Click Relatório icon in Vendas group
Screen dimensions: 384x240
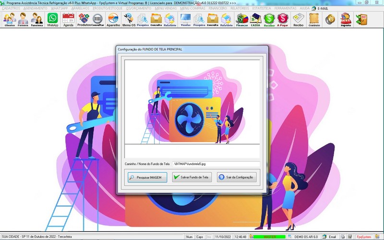click(x=226, y=20)
